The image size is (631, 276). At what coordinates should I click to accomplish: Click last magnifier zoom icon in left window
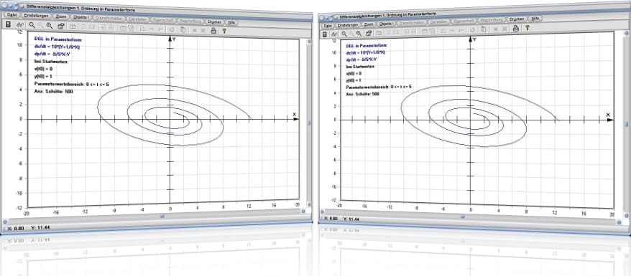(x=50, y=26)
